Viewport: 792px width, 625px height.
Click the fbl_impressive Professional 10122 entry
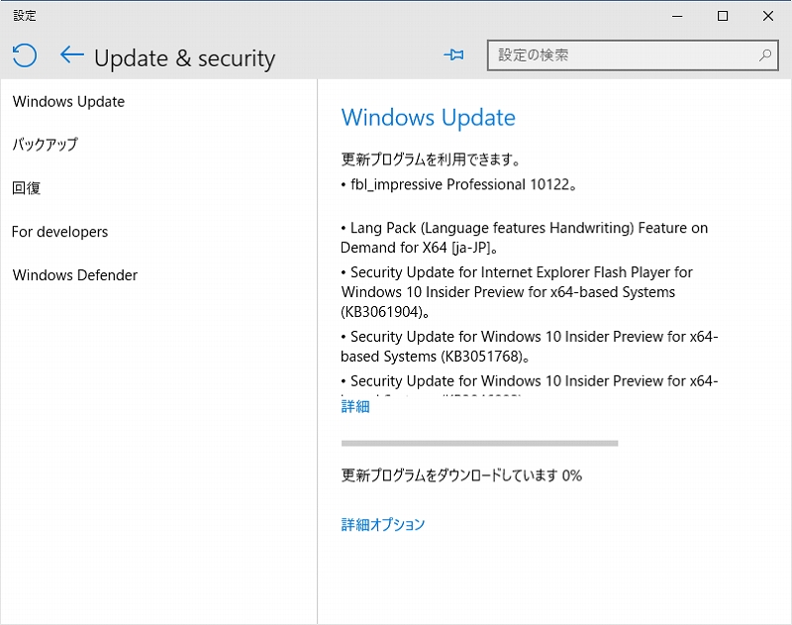pyautogui.click(x=459, y=184)
